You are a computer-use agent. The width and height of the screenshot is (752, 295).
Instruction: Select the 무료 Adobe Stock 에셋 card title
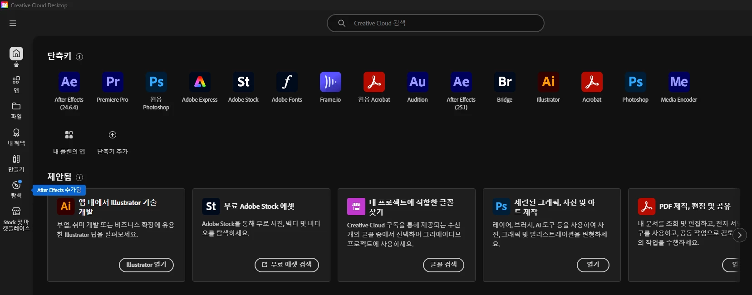coord(259,206)
